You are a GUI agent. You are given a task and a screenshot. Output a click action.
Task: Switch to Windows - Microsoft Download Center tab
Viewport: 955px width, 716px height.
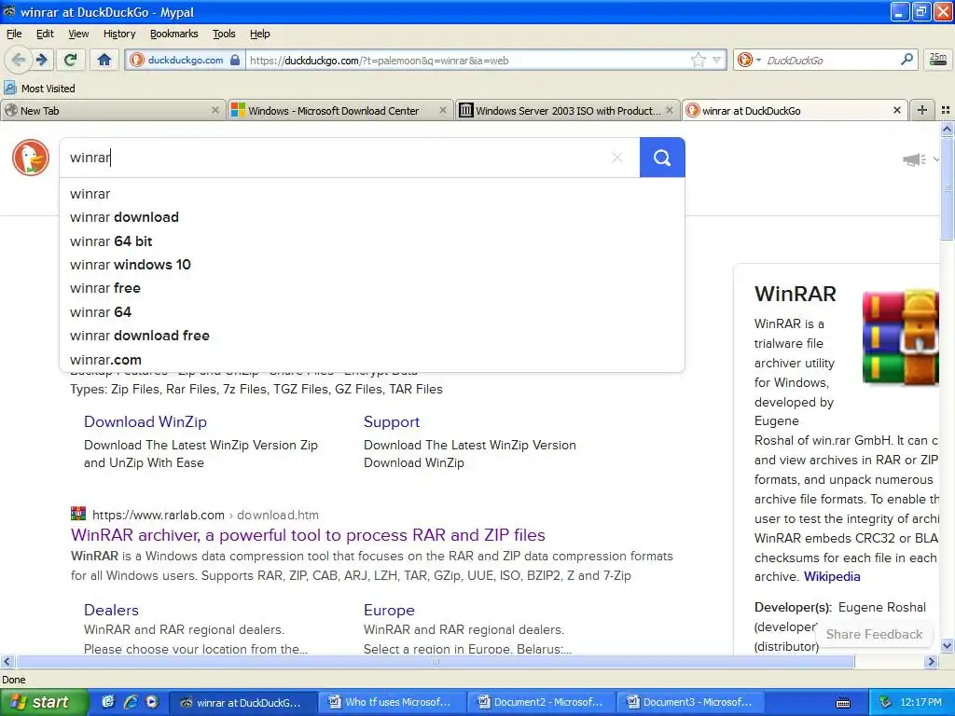[333, 110]
